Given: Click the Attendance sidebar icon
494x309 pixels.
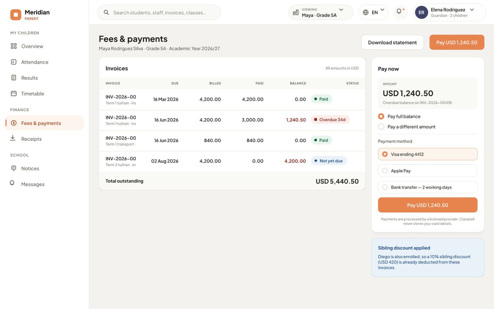Looking at the screenshot, I should pos(14,62).
